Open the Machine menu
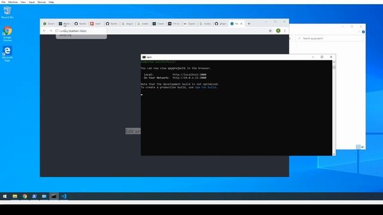The image size is (383, 215). pyautogui.click(x=13, y=2)
